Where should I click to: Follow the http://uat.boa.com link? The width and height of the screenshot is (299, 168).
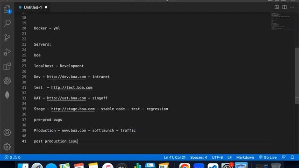pyautogui.click(x=66, y=98)
